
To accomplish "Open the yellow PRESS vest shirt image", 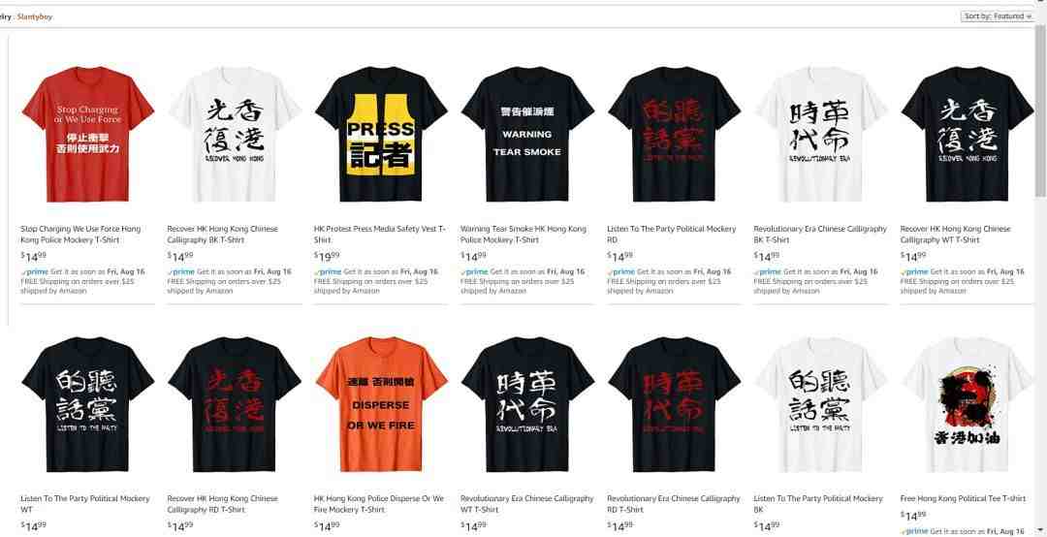I will (x=381, y=134).
